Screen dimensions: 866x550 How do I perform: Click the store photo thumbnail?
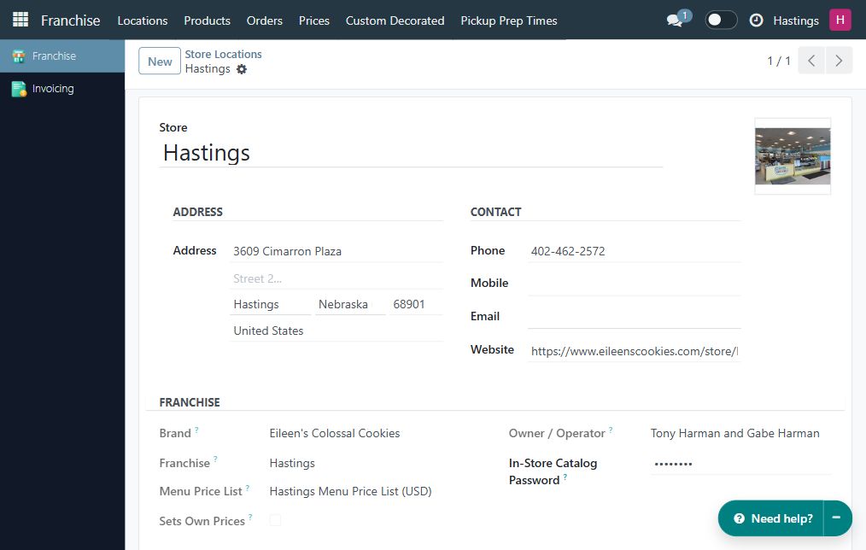793,156
